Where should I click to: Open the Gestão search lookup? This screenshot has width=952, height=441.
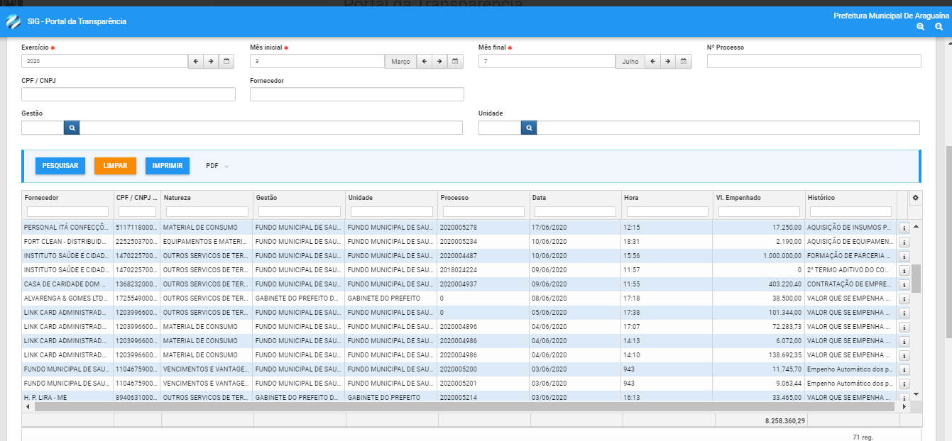72,128
